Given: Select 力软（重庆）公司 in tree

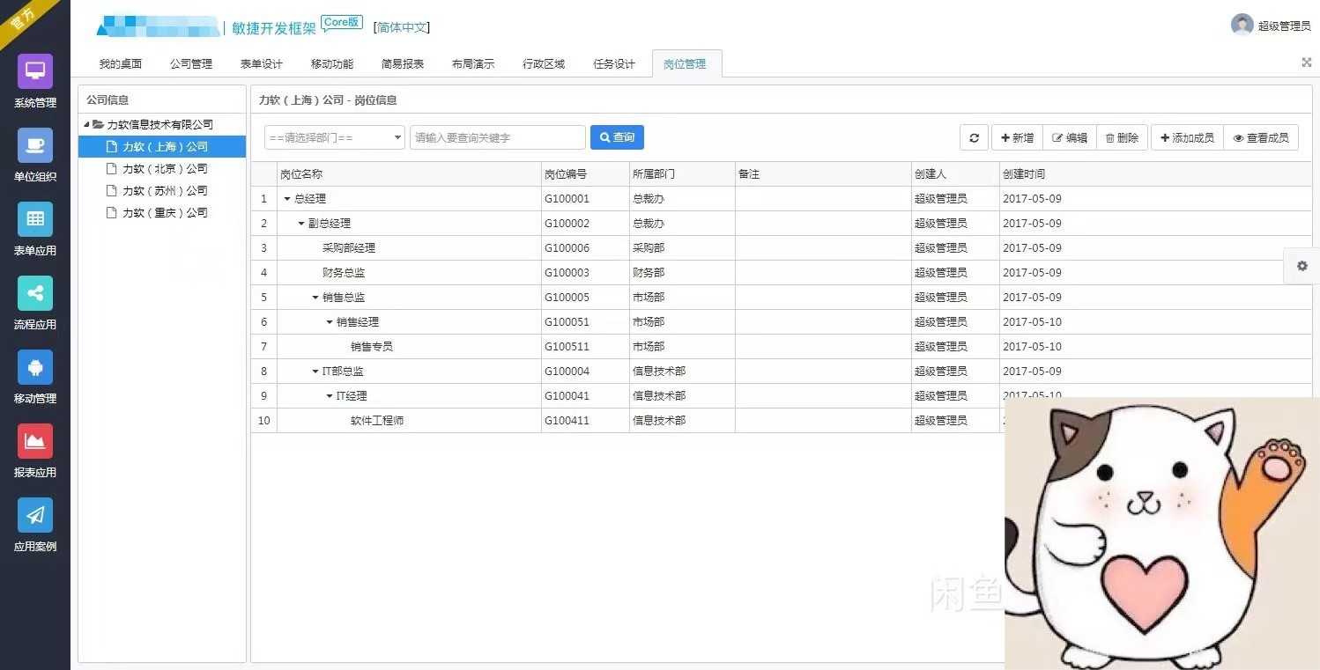Looking at the screenshot, I should [x=162, y=212].
